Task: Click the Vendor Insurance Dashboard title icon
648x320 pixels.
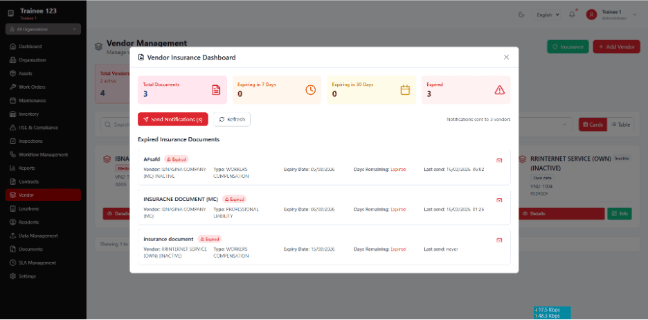Action: tap(141, 57)
